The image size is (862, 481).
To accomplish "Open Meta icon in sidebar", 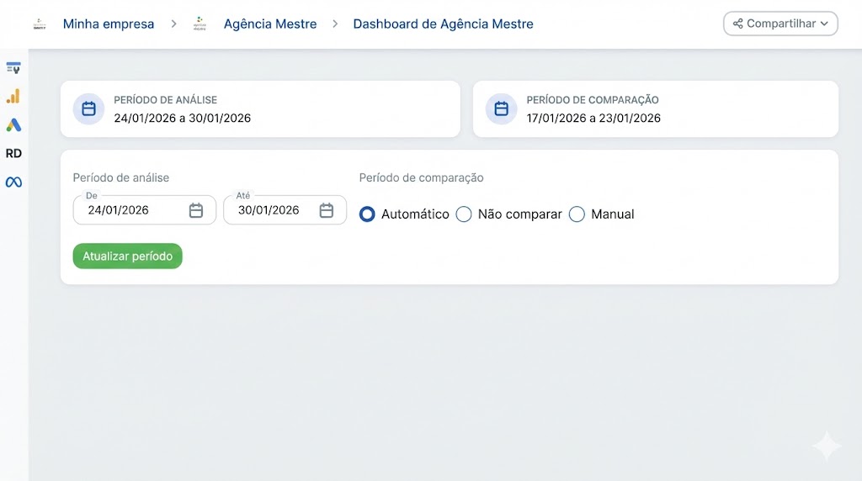I will (13, 182).
